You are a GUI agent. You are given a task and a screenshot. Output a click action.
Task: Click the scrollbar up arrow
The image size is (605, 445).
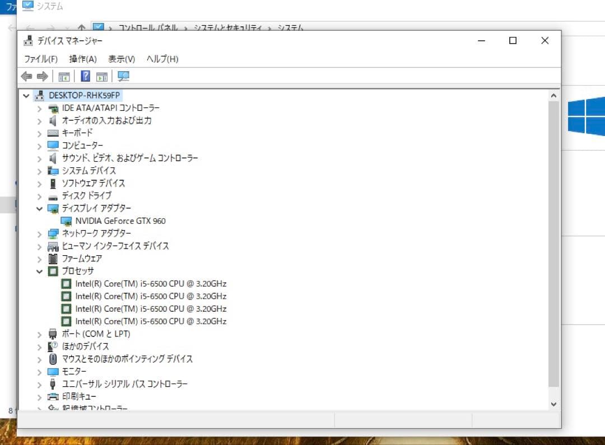pos(553,96)
